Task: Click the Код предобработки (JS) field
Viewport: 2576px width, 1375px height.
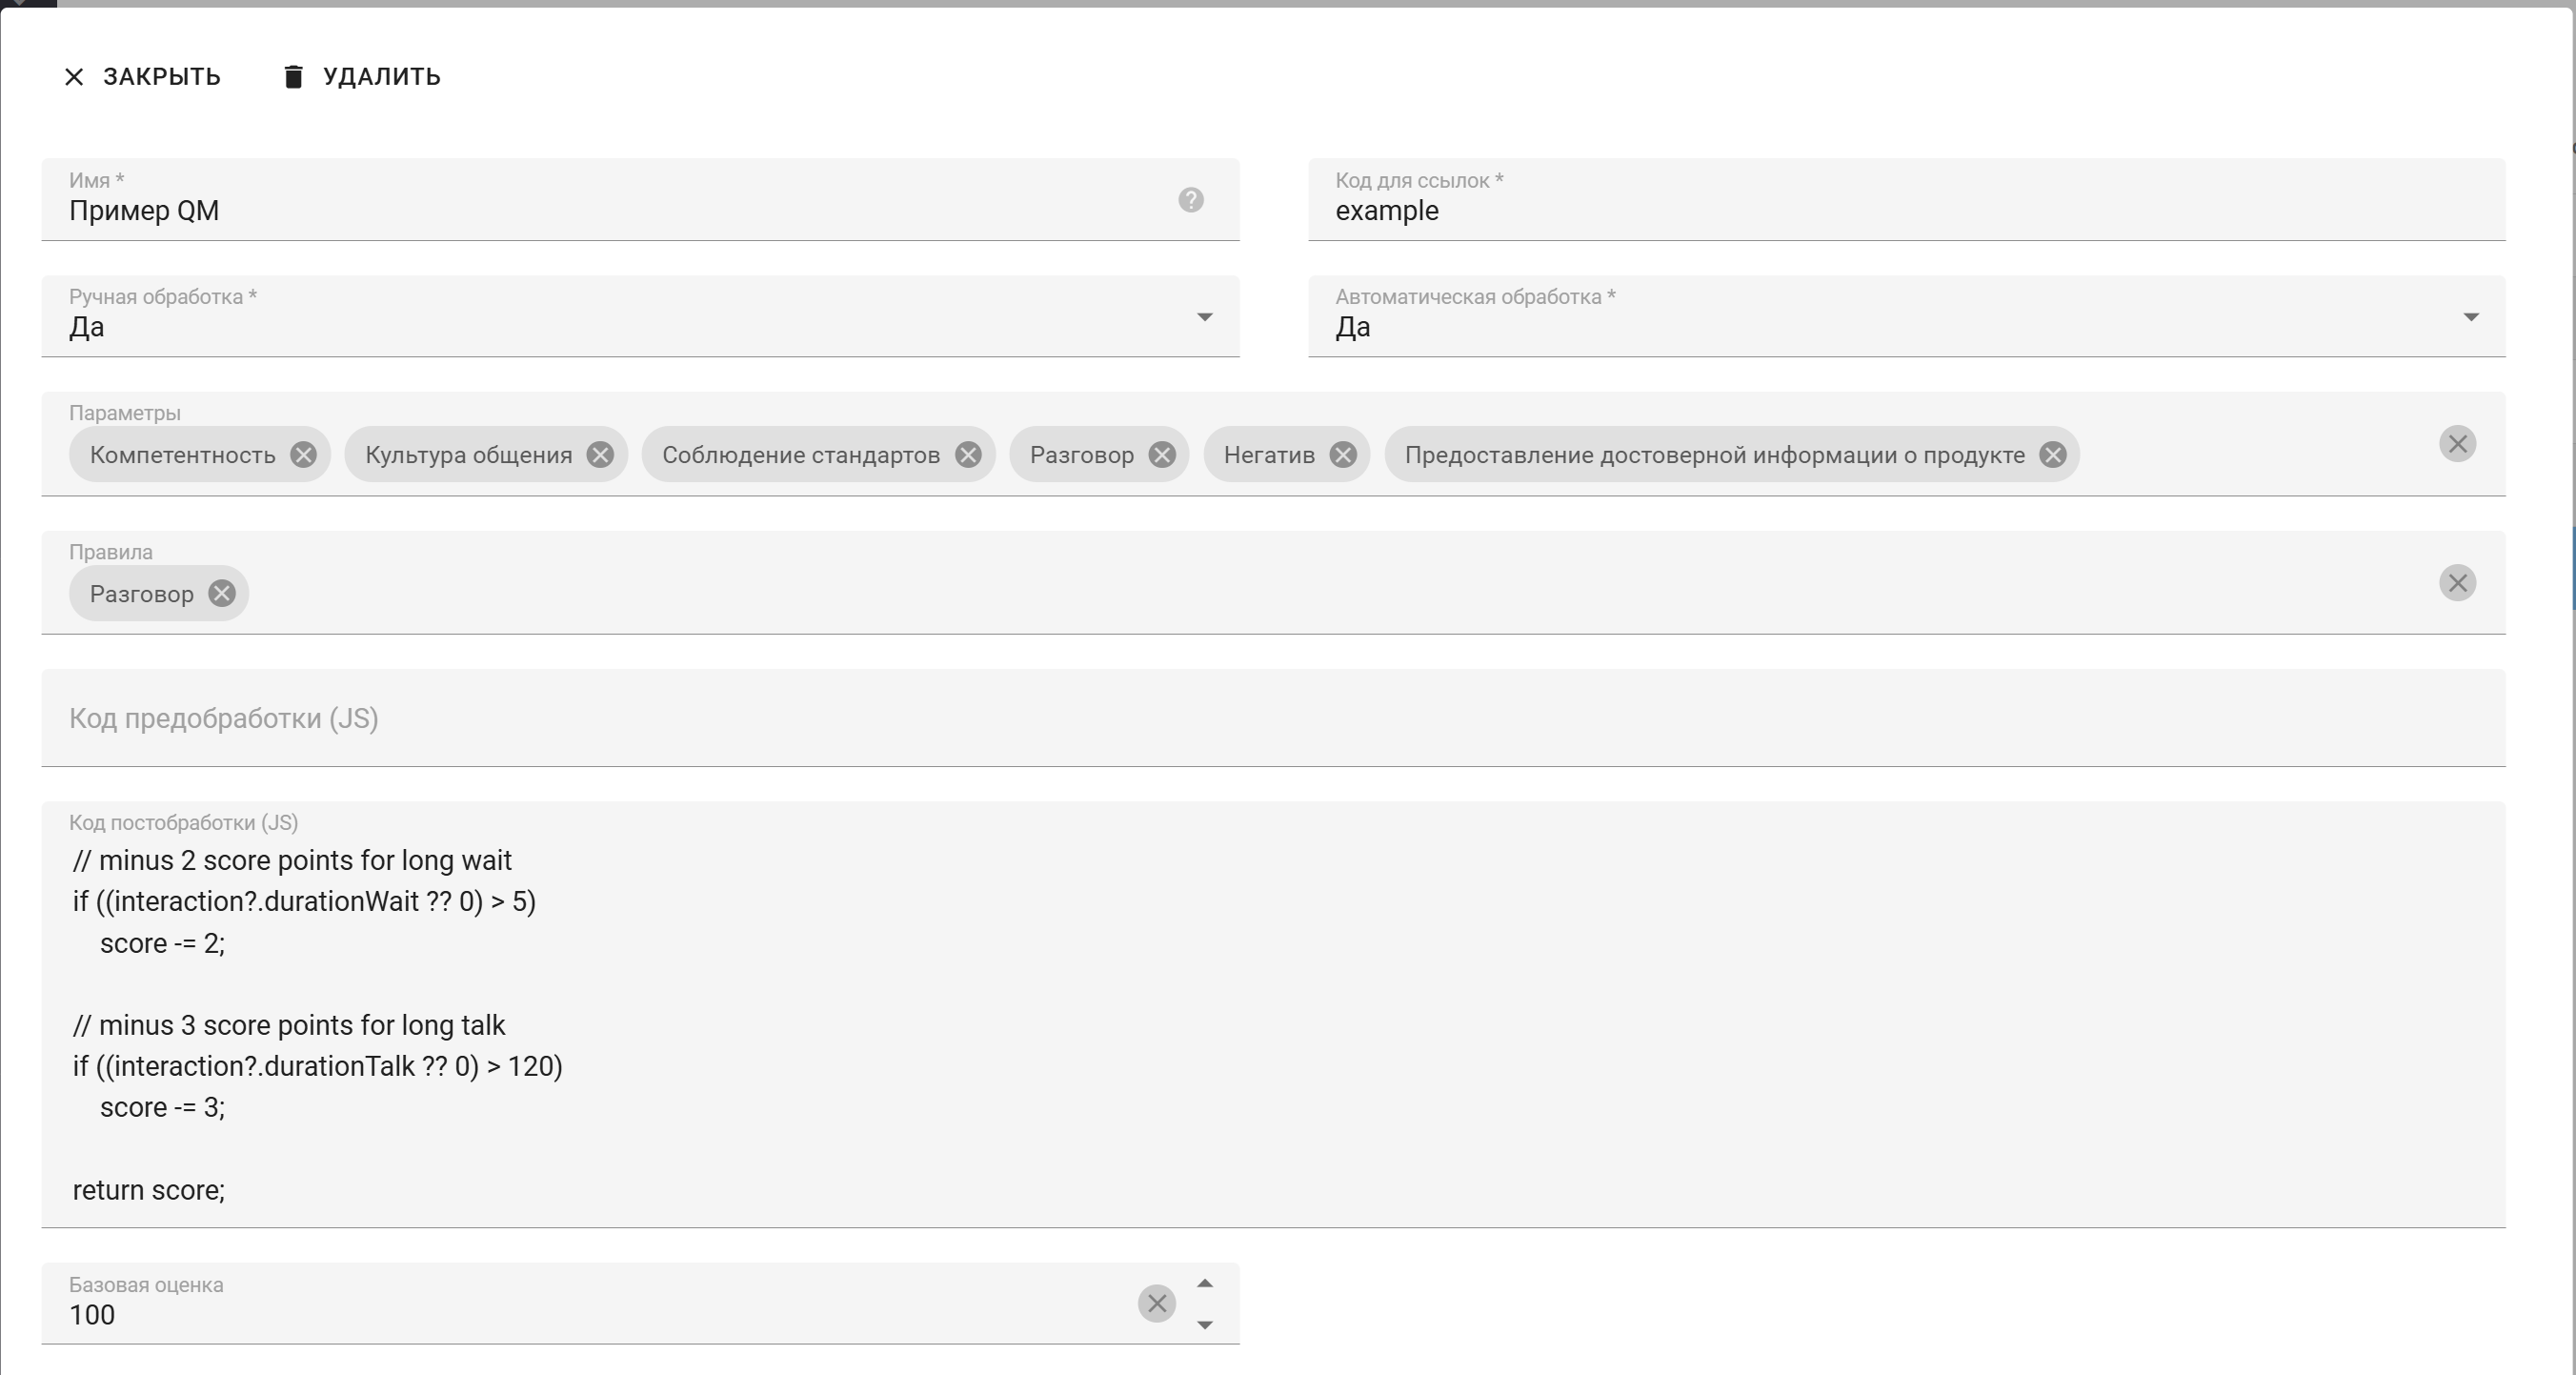Action: [x=1270, y=718]
